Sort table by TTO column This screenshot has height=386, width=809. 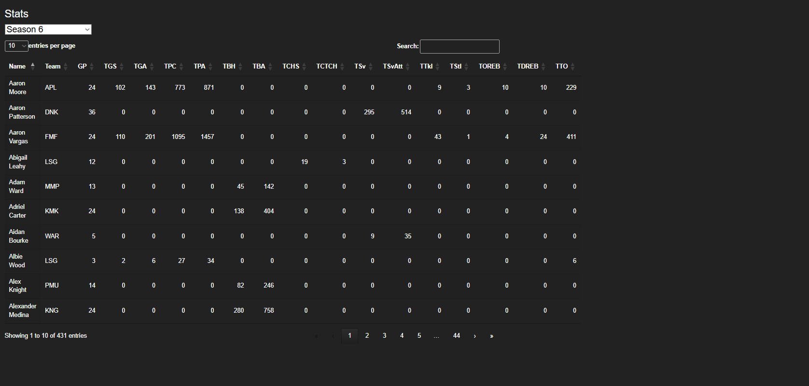(x=565, y=66)
